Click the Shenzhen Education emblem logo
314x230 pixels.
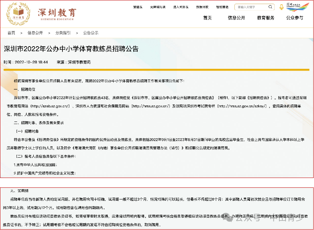coord(18,13)
